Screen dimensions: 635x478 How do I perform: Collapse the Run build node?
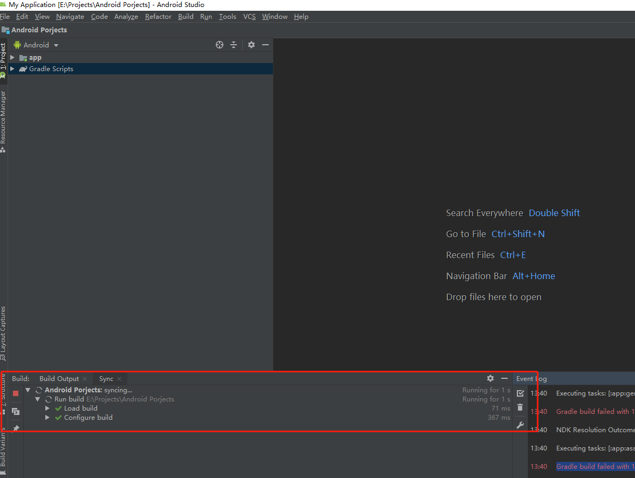[38, 399]
